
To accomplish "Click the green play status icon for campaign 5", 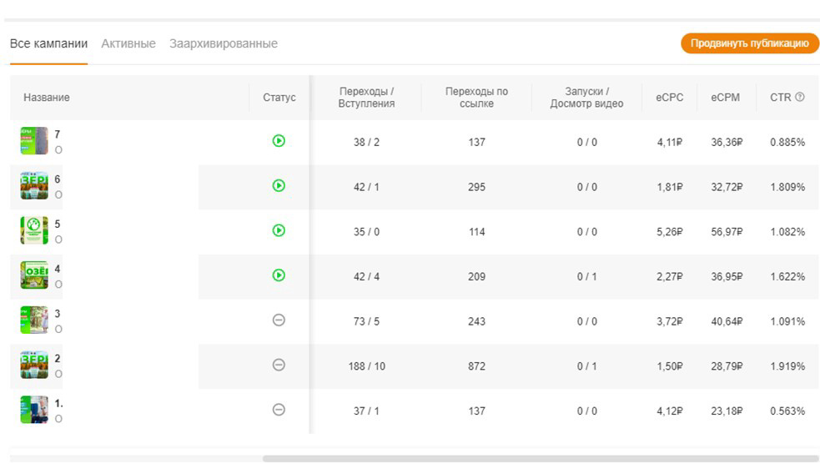I will click(279, 230).
